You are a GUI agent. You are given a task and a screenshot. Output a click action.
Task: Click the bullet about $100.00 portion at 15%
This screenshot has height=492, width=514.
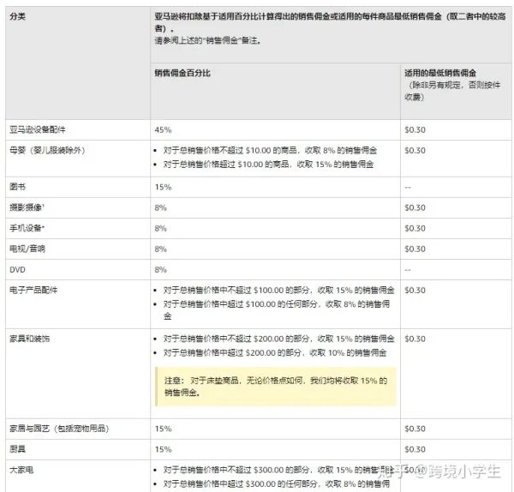[x=279, y=290]
